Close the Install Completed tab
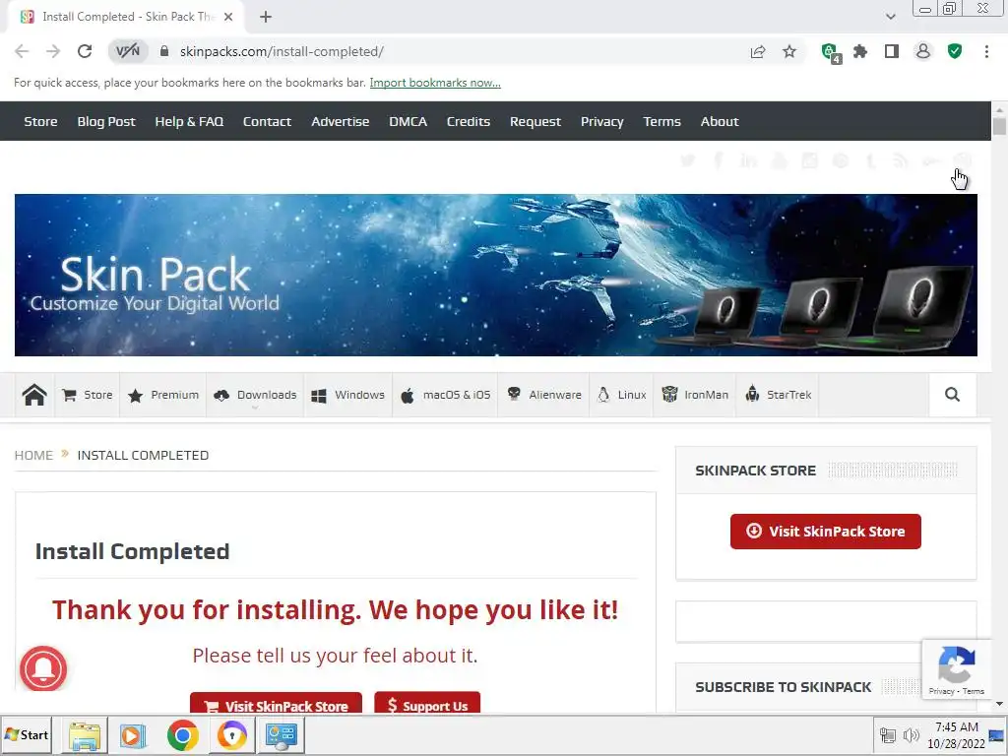Viewport: 1008px width, 756px height. 228,17
